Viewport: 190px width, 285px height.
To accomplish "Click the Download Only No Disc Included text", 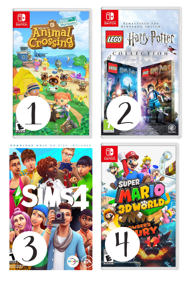I will [x=51, y=145].
